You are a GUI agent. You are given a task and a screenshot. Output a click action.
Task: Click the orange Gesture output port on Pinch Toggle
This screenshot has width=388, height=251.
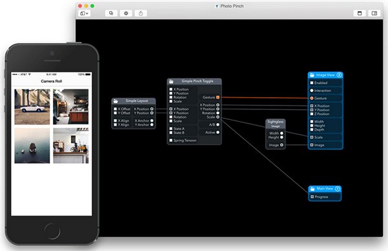pyautogui.click(x=218, y=97)
